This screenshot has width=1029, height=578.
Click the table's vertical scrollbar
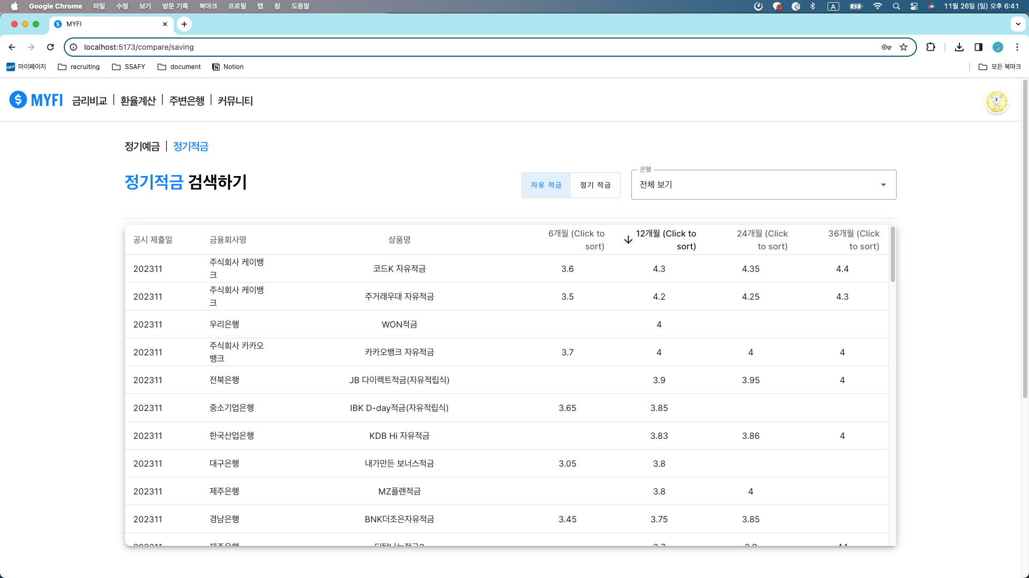892,255
